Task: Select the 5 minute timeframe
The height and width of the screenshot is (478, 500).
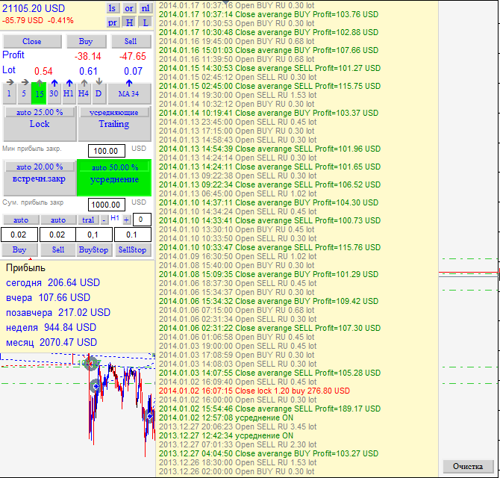Action: click(24, 93)
